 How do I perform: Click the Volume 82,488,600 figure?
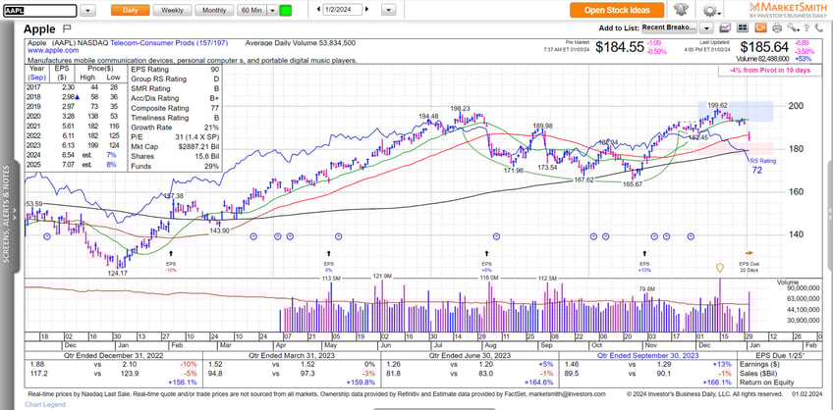point(762,59)
